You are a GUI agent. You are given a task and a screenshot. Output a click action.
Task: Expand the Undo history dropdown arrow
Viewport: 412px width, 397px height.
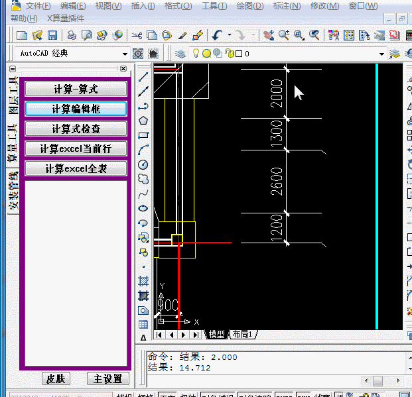tap(230, 34)
